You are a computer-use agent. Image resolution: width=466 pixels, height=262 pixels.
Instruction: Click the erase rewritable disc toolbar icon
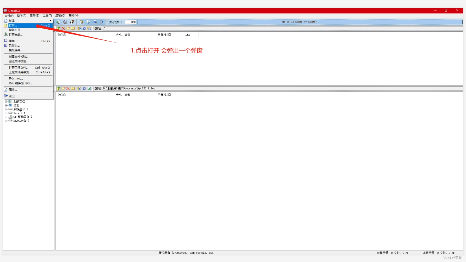coord(72,22)
